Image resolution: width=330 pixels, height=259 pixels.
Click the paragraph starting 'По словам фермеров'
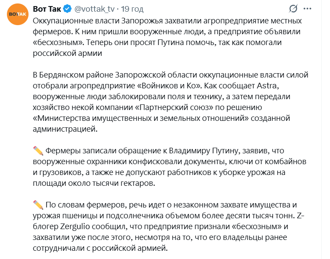(x=168, y=227)
